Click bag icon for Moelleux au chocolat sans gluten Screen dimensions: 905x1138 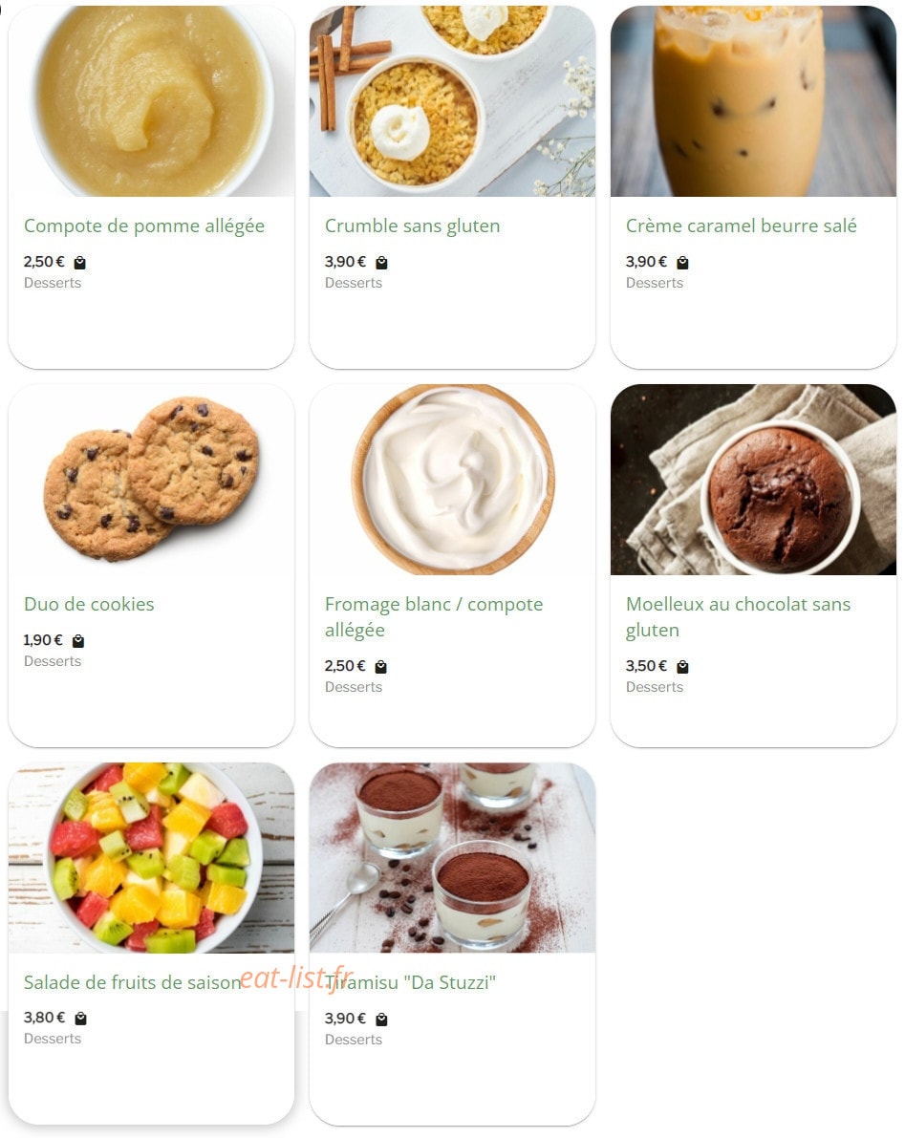[x=682, y=667]
